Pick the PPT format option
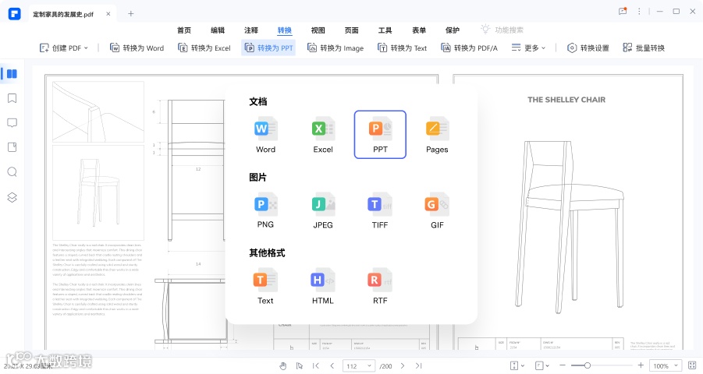Image resolution: width=703 pixels, height=374 pixels. pyautogui.click(x=380, y=135)
